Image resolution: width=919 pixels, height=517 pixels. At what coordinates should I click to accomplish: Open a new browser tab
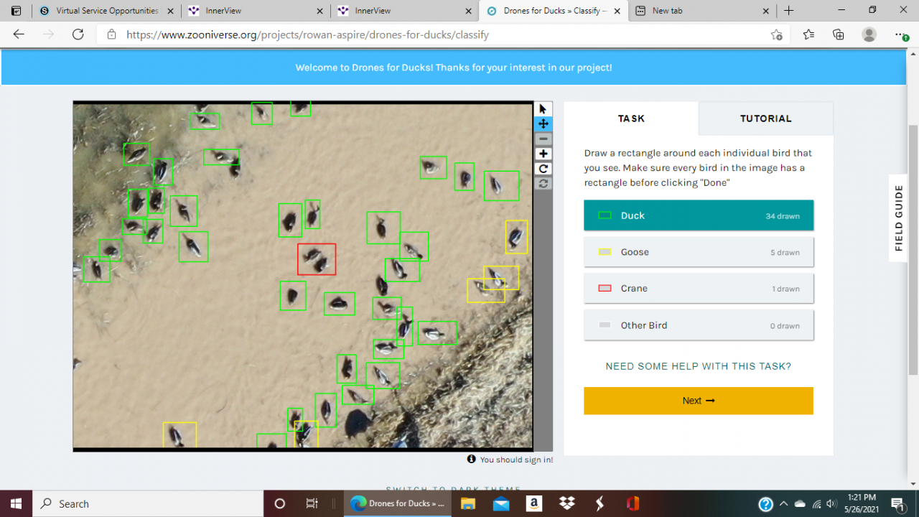pyautogui.click(x=789, y=11)
